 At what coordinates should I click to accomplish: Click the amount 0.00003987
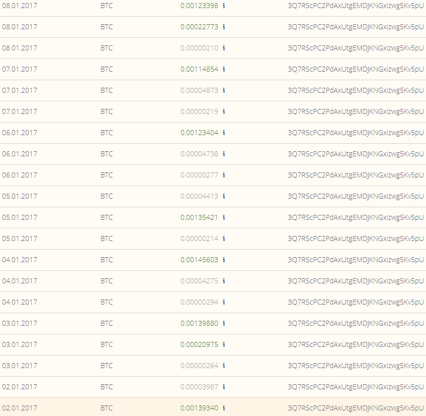point(200,387)
